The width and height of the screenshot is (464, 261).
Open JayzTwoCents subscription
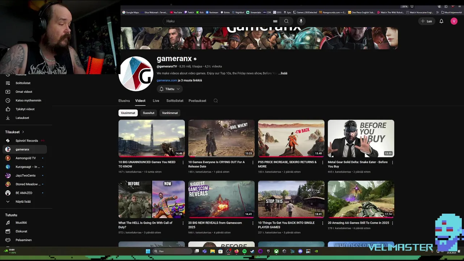click(25, 175)
